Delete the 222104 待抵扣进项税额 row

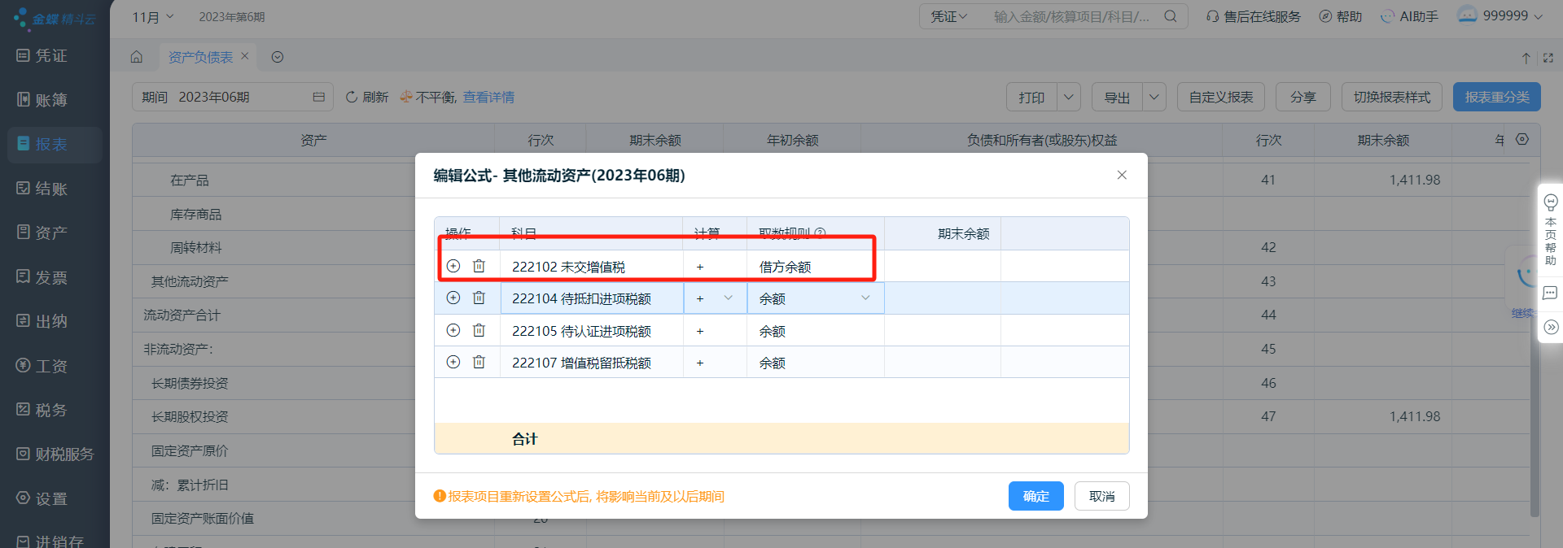tap(479, 298)
